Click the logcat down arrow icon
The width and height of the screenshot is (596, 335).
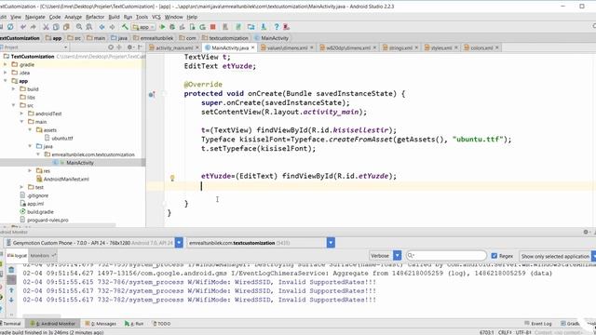(11, 300)
